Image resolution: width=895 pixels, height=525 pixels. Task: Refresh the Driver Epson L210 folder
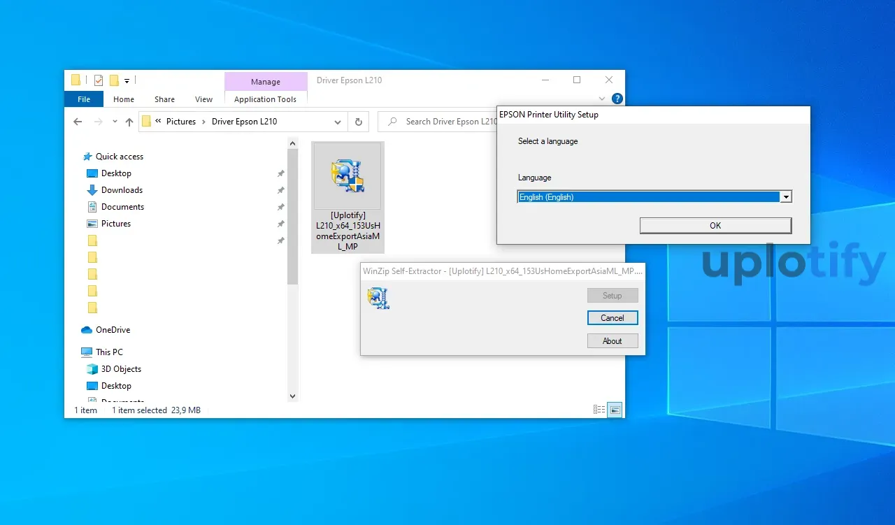coord(358,122)
